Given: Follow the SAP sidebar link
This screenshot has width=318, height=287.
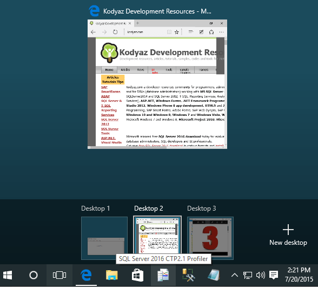Looking at the screenshot, I should 104,87.
